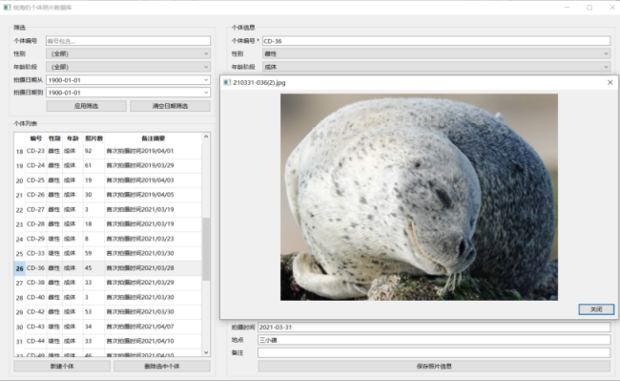The image size is (620, 381).
Task: Click the 删除选中个体 button
Action: (162, 366)
